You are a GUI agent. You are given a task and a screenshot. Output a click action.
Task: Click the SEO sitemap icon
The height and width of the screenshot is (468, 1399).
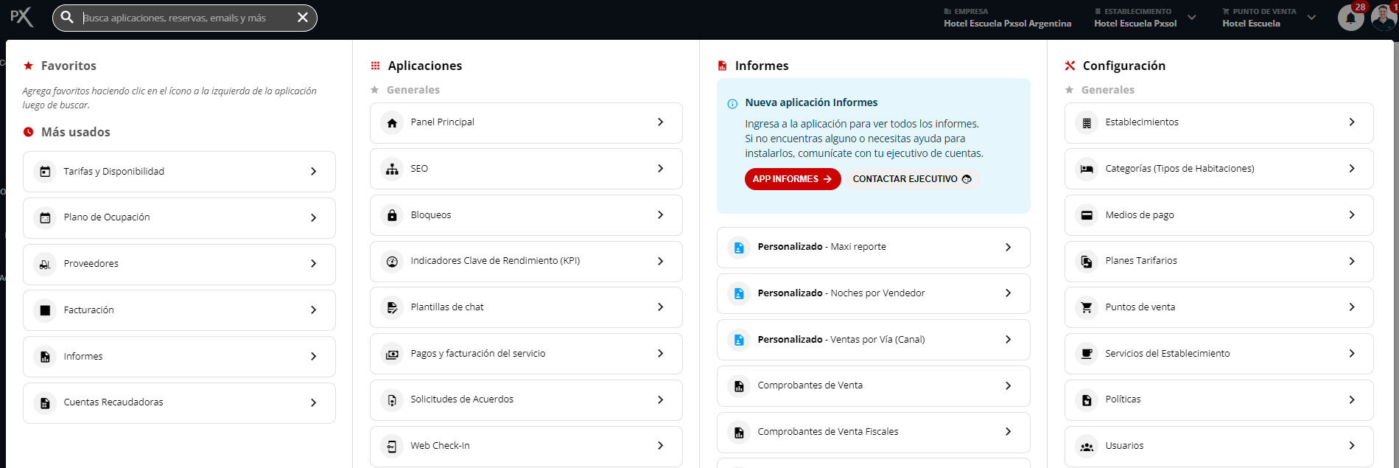coord(392,169)
